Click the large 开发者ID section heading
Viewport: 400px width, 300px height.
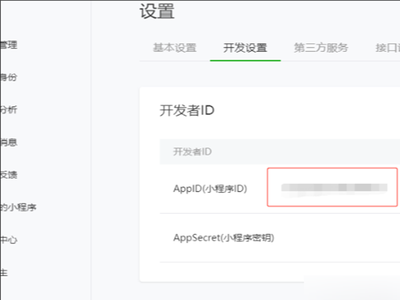click(x=187, y=111)
